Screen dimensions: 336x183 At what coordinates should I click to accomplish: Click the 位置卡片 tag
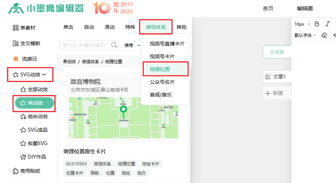point(74,173)
